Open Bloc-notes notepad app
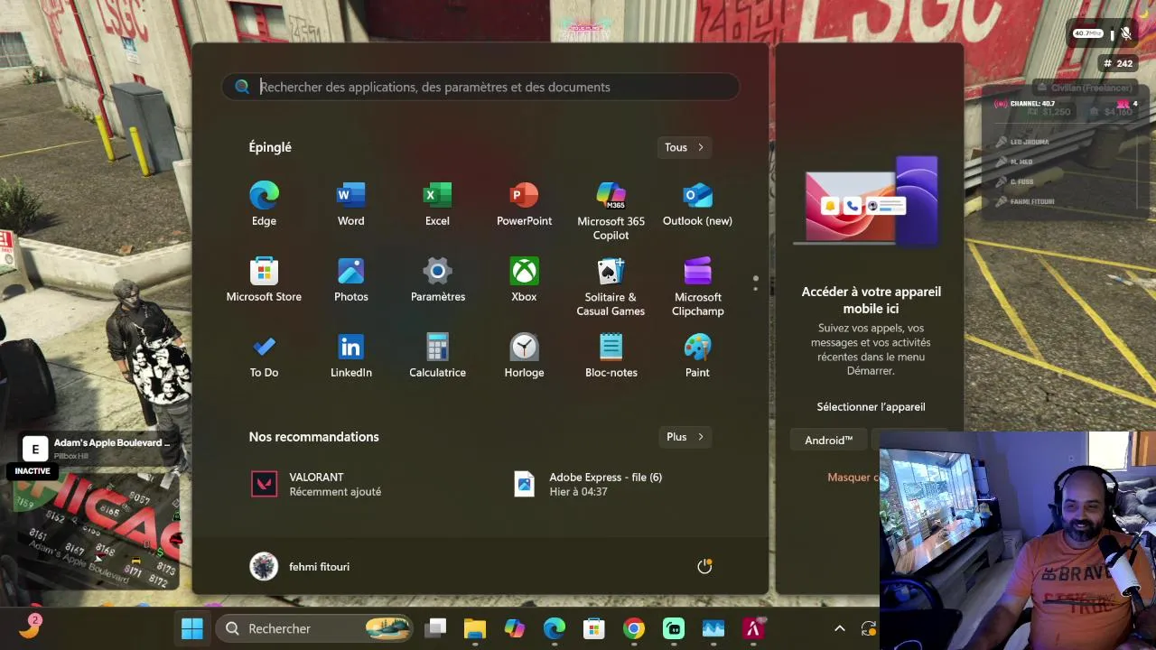The image size is (1156, 650). (611, 357)
